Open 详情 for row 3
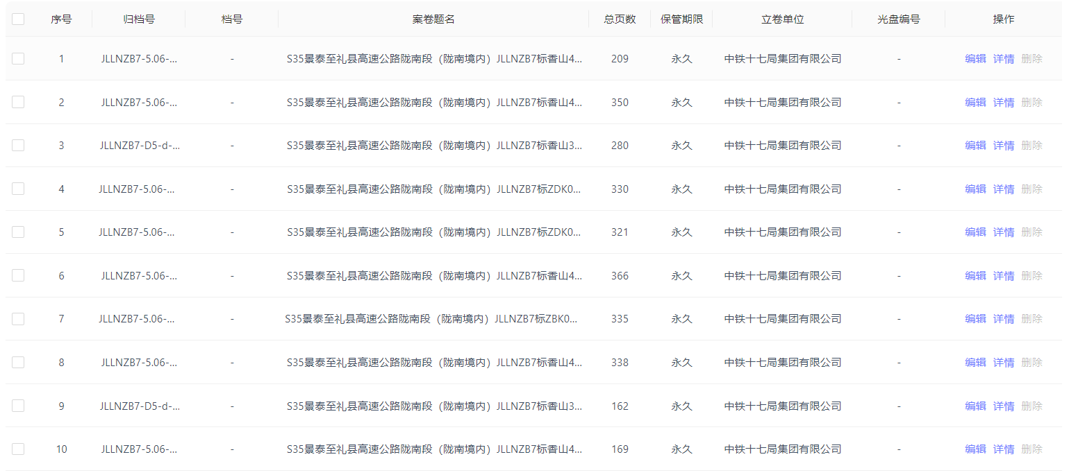 coord(1004,146)
